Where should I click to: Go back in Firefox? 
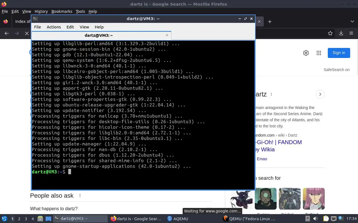tap(7, 33)
